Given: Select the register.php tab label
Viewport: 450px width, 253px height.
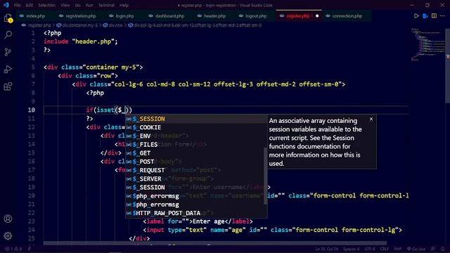Looking at the screenshot, I should pos(298,16).
